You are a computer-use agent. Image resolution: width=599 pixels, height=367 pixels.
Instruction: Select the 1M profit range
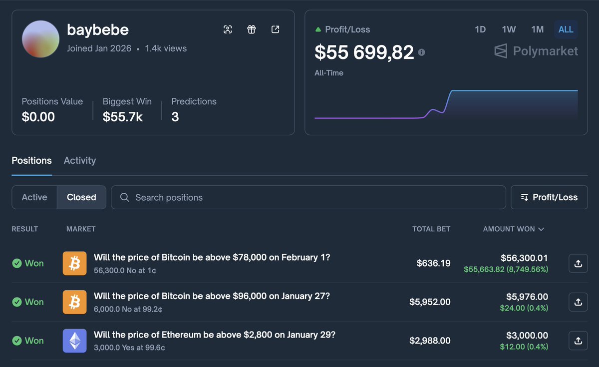538,29
